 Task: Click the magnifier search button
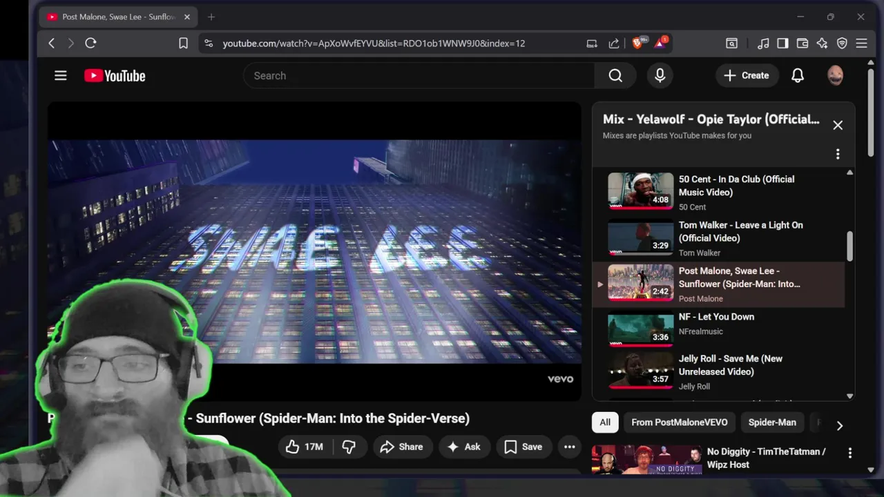pos(615,76)
